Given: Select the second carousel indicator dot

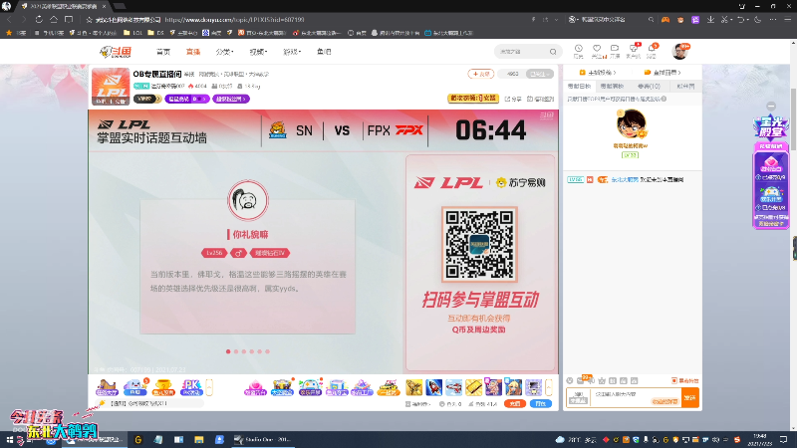Looking at the screenshot, I should [236, 351].
